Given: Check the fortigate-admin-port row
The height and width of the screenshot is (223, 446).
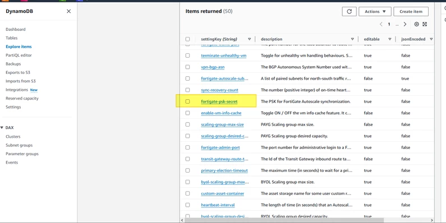Looking at the screenshot, I should 187,147.
